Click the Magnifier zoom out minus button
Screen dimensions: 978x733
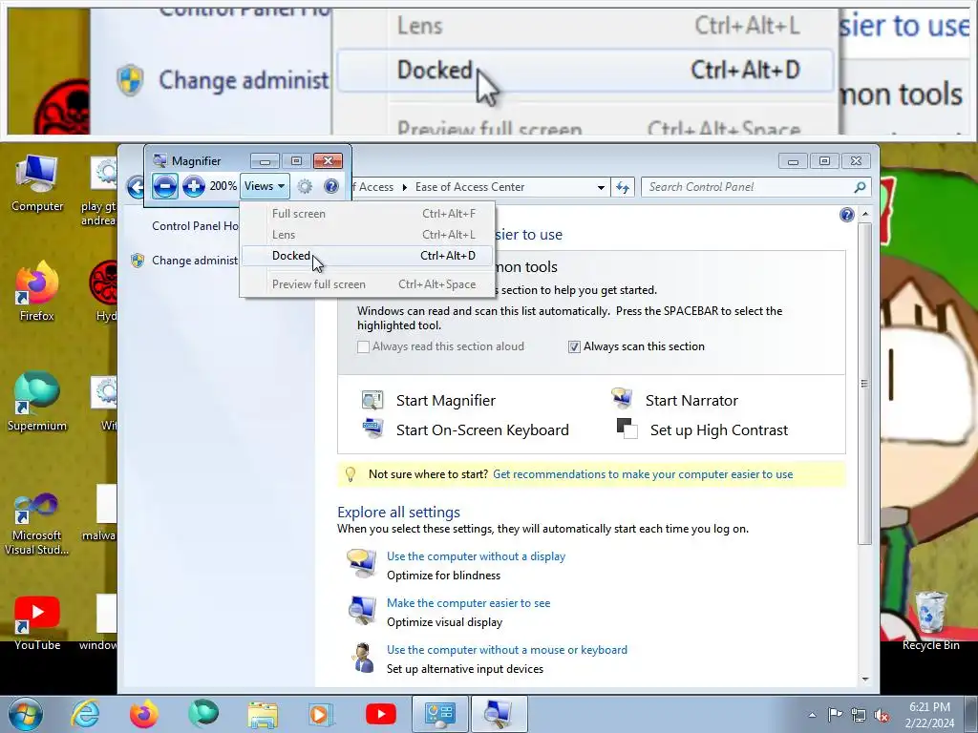coord(164,186)
